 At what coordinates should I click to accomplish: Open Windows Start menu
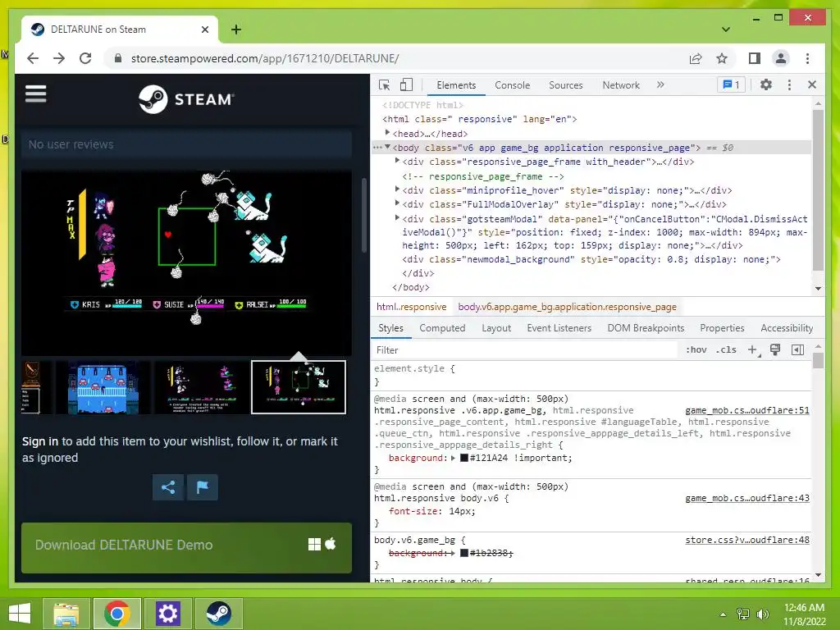click(x=20, y=614)
